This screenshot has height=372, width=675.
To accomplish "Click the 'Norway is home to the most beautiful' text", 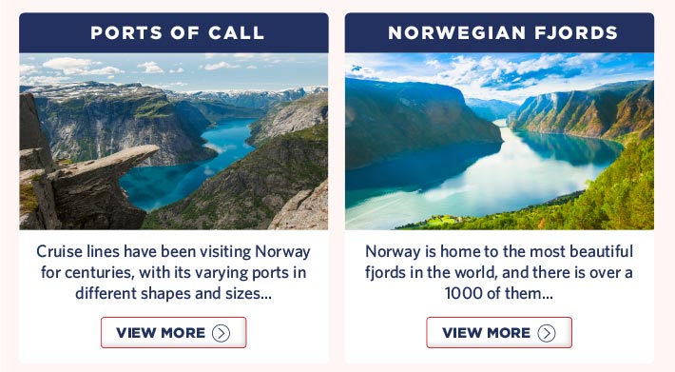I will pos(499,251).
